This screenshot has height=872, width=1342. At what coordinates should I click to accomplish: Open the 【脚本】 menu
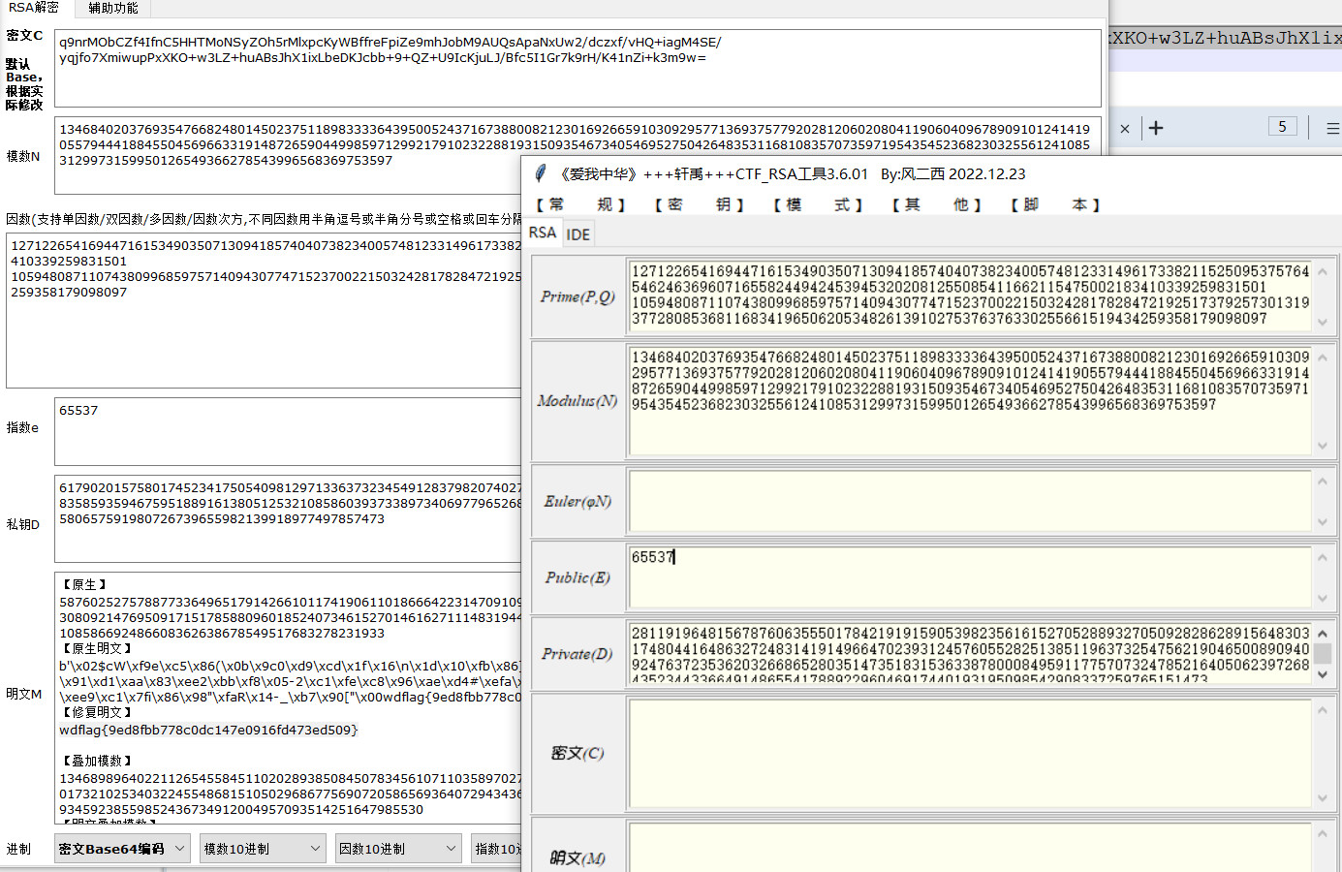1055,204
